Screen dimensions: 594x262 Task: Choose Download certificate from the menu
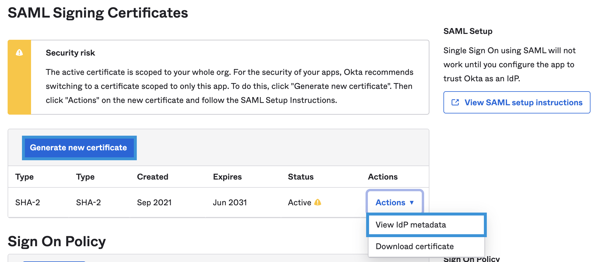[414, 246]
